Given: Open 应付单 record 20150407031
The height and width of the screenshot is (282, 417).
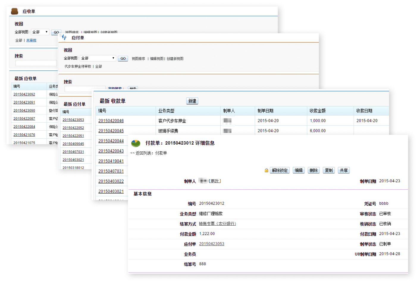Looking at the screenshot, I should point(73,152).
